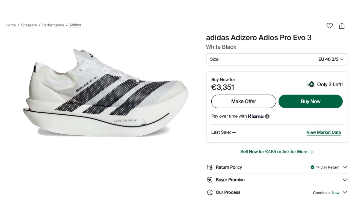Open View Market Data
This screenshot has width=355, height=223.
pos(324,132)
